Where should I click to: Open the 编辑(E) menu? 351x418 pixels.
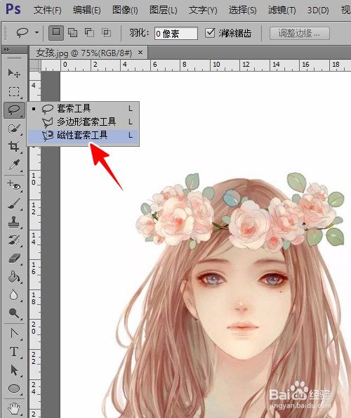click(x=86, y=11)
